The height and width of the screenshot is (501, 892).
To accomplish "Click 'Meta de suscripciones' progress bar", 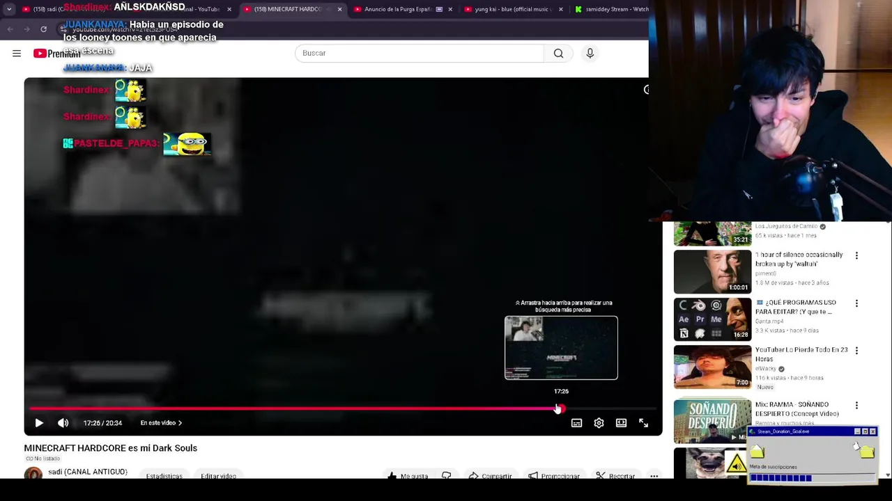I will coord(812,478).
